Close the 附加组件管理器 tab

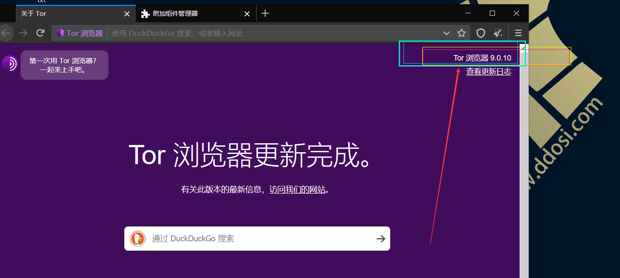247,14
